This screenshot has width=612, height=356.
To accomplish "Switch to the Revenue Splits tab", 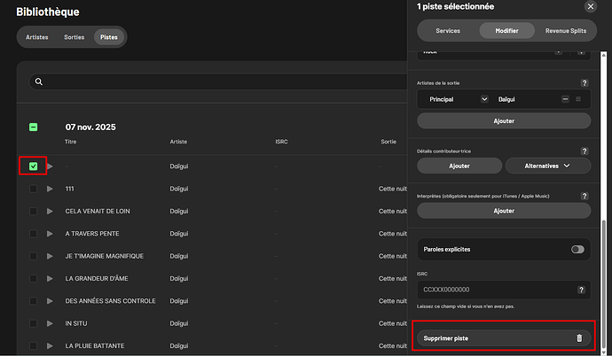I will pos(565,30).
